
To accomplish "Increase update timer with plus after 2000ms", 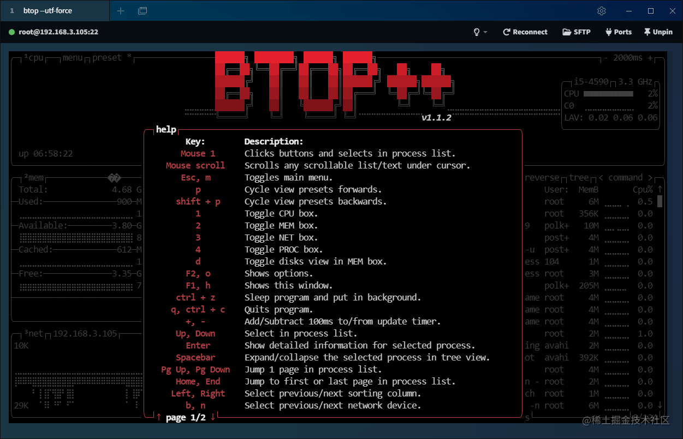I will [x=650, y=57].
